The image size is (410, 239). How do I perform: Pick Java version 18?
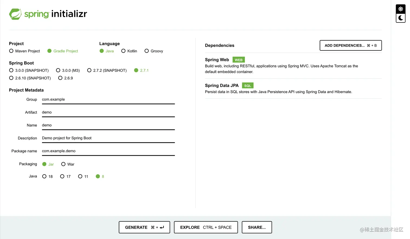(47, 176)
